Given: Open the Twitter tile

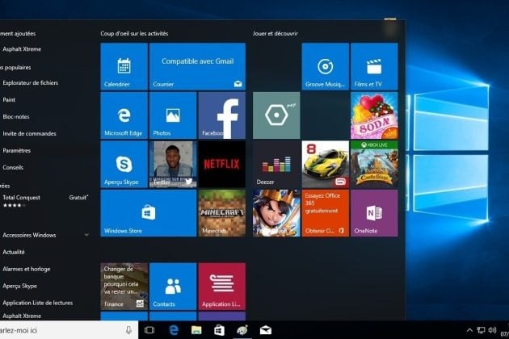Looking at the screenshot, I should tap(173, 165).
